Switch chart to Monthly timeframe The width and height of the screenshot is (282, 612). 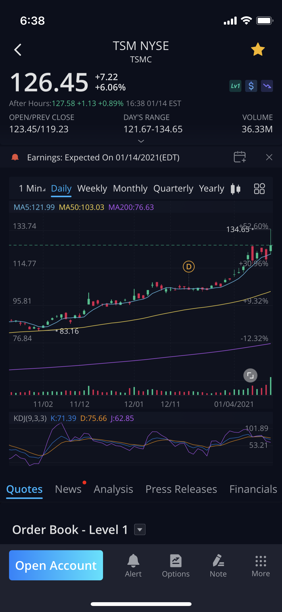pos(130,188)
